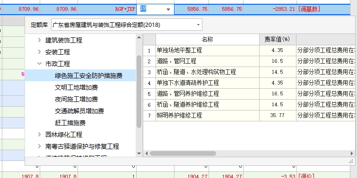Viewport: 357px width, 178px height.
Task: Select 赶工措施费 in the tree
Action: (x=70, y=123)
